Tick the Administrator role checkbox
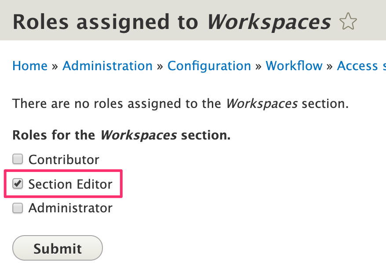Viewport: 386px width, 272px height. 18,208
